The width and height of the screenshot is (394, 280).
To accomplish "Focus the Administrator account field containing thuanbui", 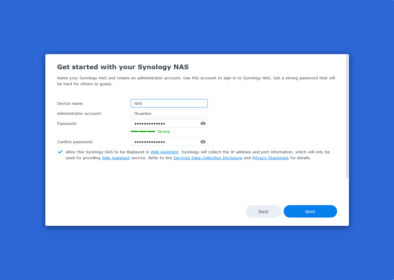I will [x=169, y=113].
